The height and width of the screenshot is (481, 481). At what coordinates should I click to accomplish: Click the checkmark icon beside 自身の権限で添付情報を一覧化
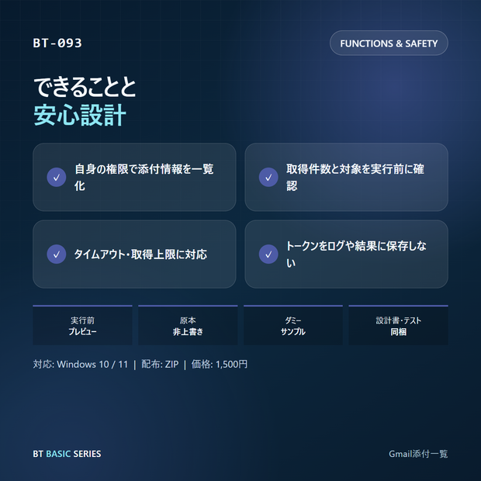57,177
